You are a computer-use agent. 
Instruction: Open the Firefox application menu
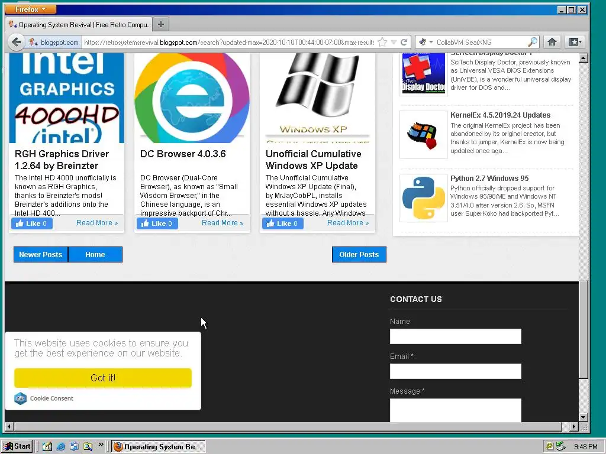pos(30,9)
